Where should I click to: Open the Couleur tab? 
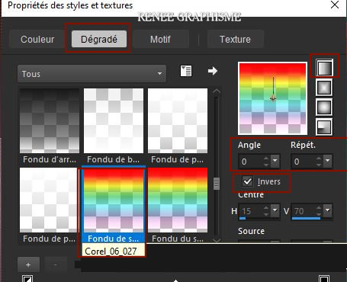(x=37, y=39)
